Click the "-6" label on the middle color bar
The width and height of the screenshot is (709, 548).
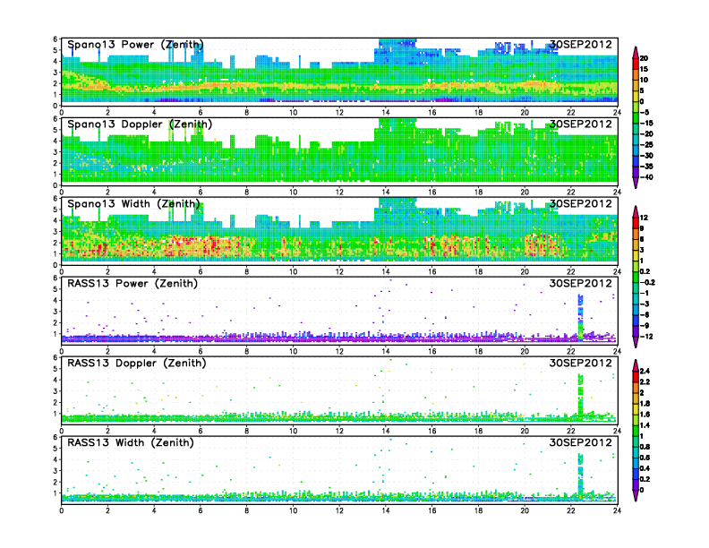point(645,314)
